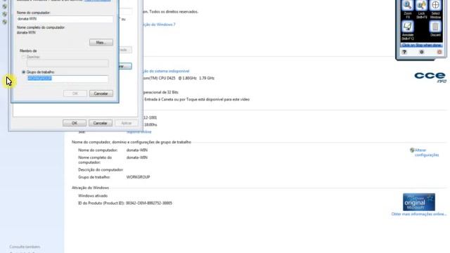Image resolution: width=450 pixels, height=253 pixels.
Task: Click the ID do Produto line
Action: [x=125, y=203]
